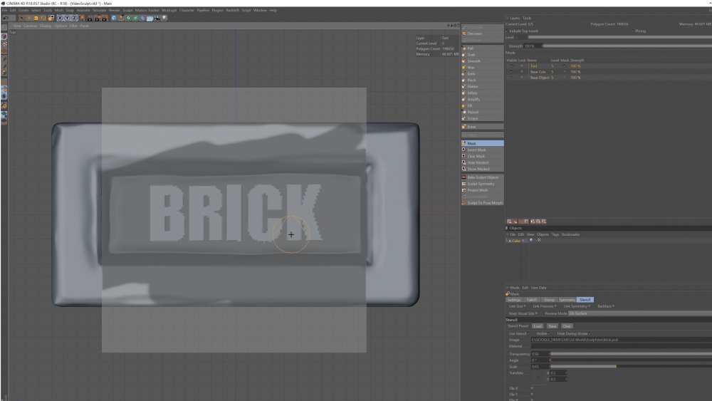Toggle Backface checkbox
This screenshot has width=712, height=401.
tap(614, 306)
